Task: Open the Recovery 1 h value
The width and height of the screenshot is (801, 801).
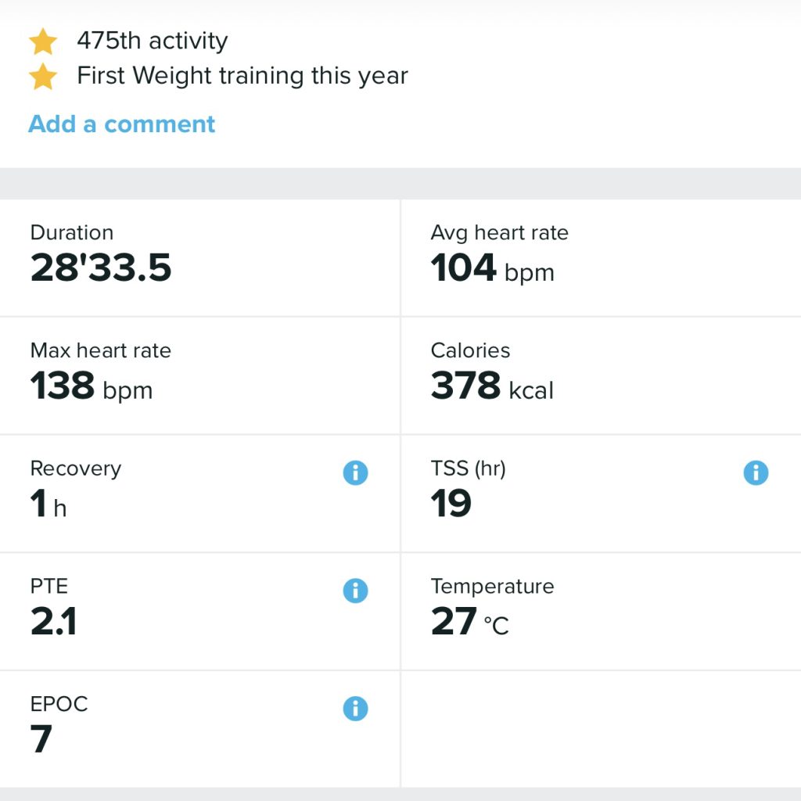Action: (x=48, y=505)
